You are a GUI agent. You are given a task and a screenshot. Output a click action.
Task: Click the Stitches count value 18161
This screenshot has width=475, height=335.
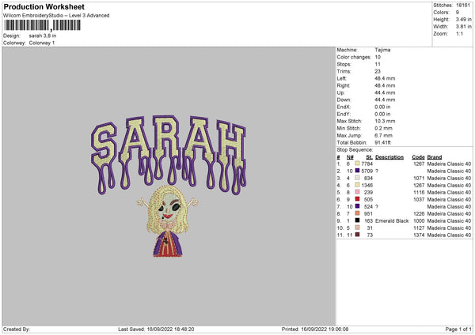[463, 6]
